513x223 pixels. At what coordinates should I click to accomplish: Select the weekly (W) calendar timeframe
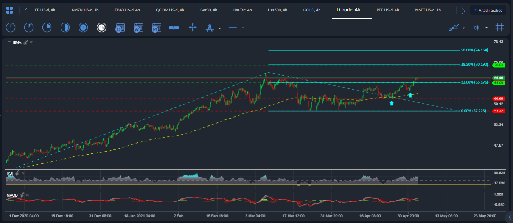click(138, 27)
